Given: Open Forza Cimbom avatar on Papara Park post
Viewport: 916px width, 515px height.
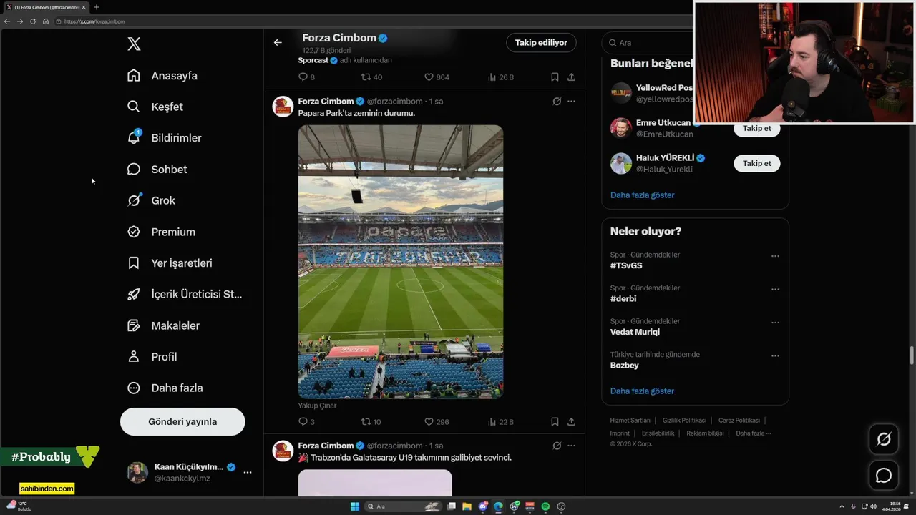Looking at the screenshot, I should 283,107.
